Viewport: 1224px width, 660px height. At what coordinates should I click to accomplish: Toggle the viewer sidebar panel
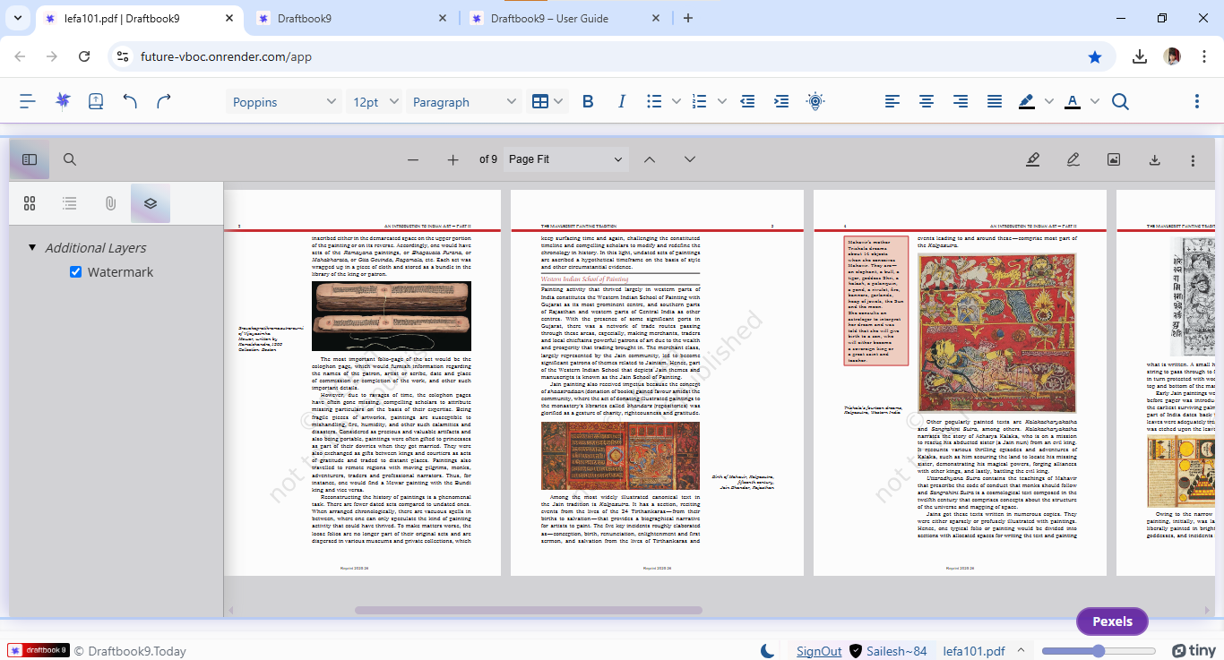coord(30,159)
